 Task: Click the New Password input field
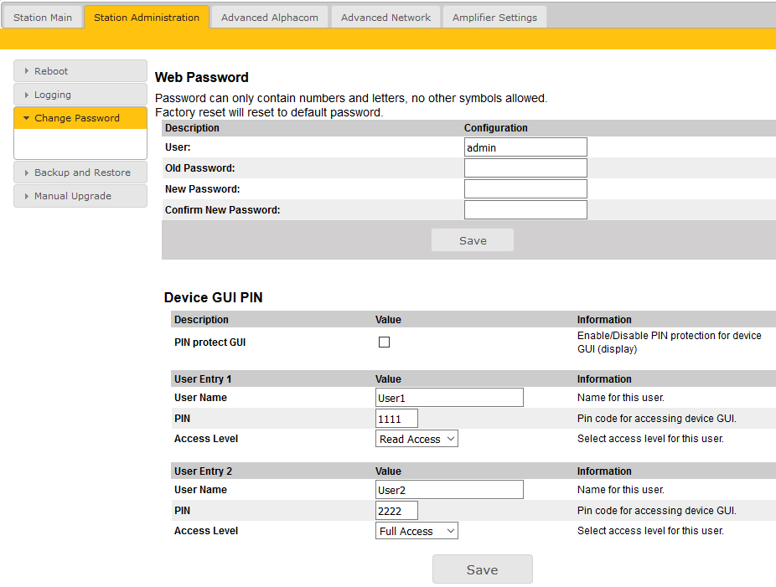coord(525,189)
